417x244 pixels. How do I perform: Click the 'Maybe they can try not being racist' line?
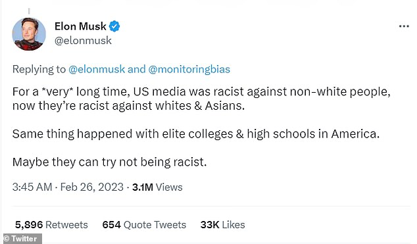(109, 162)
